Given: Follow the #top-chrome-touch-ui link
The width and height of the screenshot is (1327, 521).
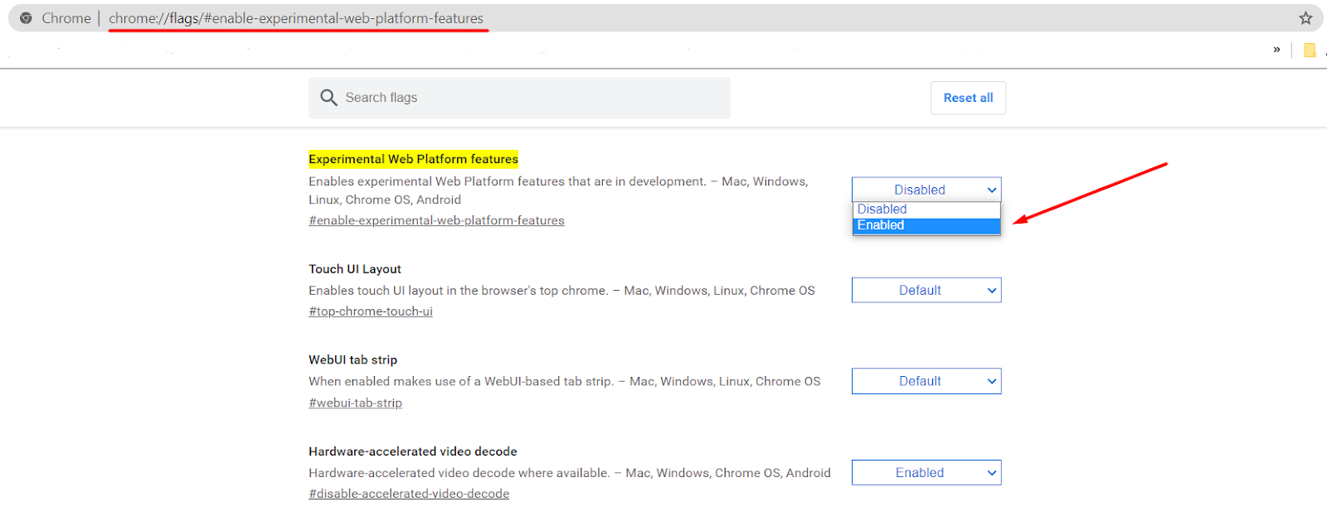Looking at the screenshot, I should coord(371,311).
